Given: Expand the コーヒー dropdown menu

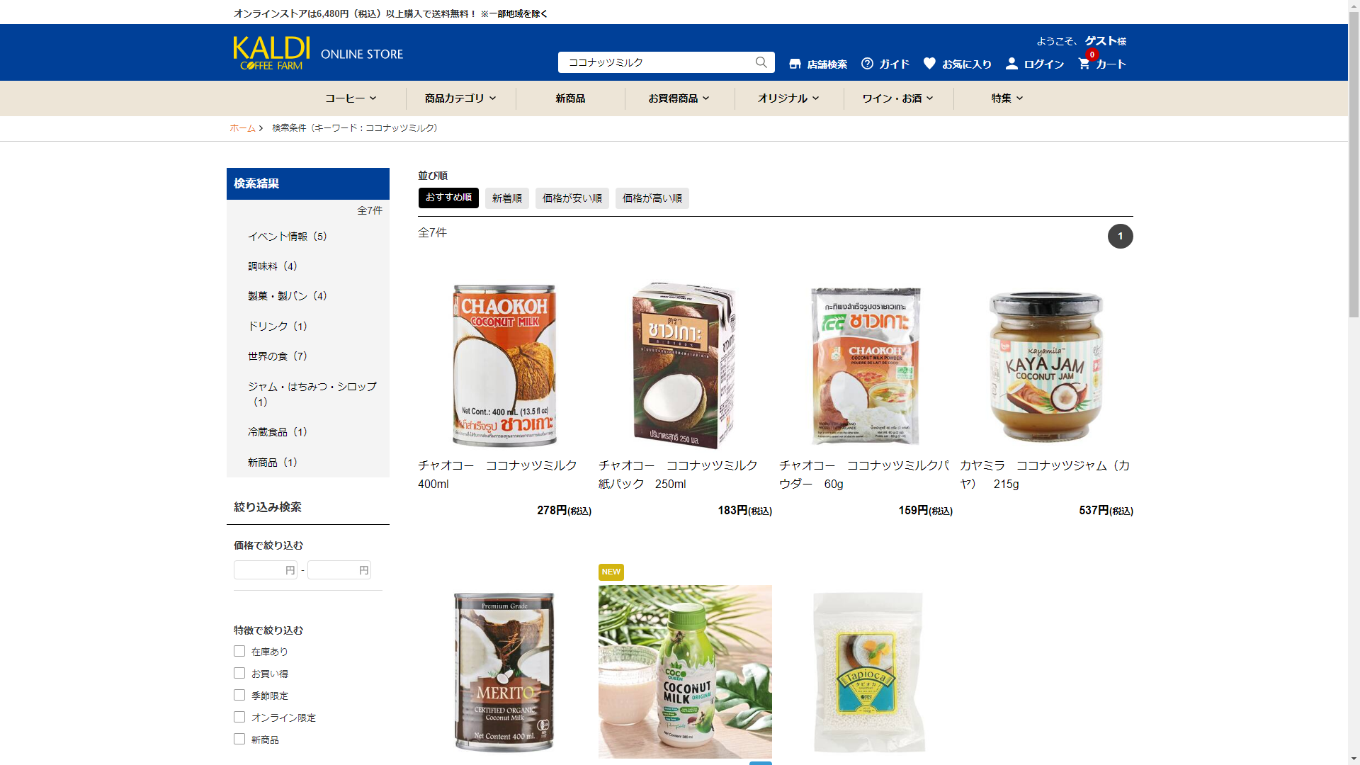Looking at the screenshot, I should point(351,98).
